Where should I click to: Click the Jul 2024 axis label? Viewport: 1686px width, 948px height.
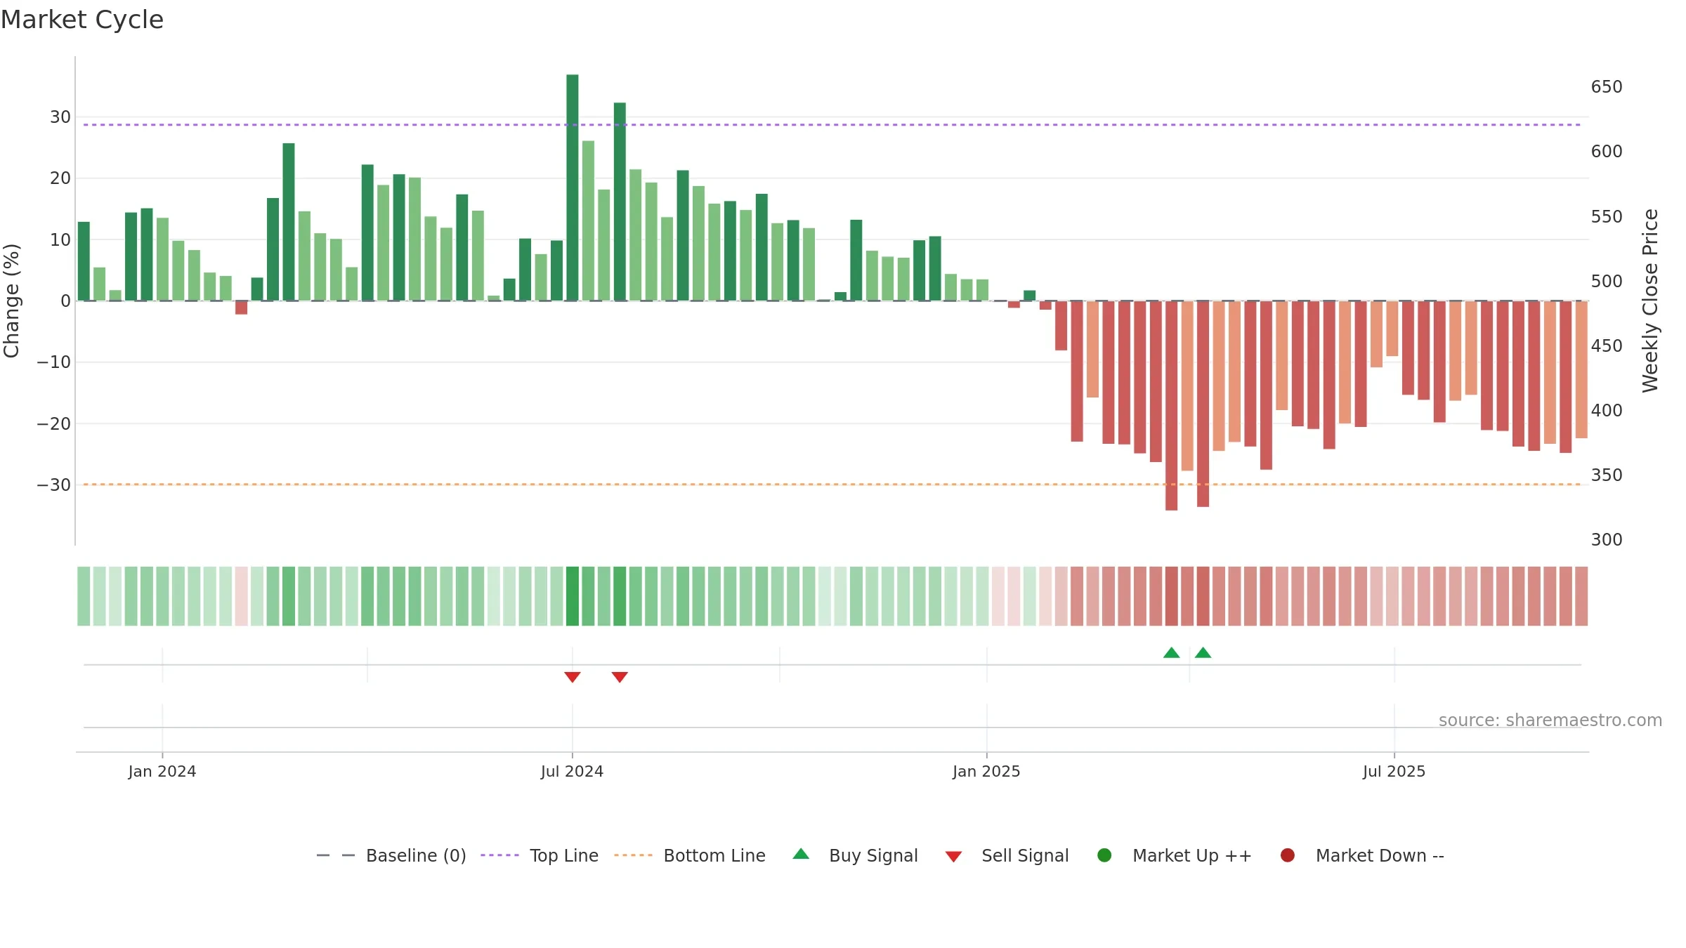(572, 771)
